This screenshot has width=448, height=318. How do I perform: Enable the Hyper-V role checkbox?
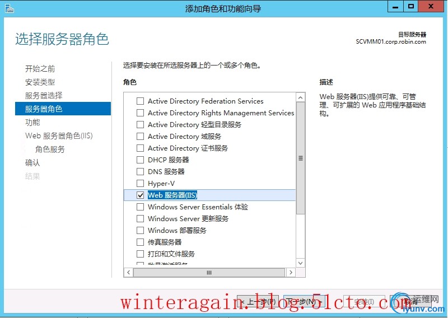(x=141, y=183)
